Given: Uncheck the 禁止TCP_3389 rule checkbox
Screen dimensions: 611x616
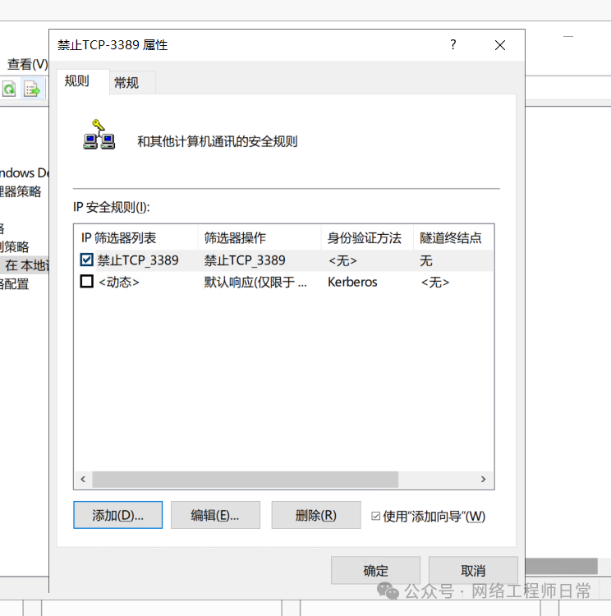Looking at the screenshot, I should [x=86, y=260].
